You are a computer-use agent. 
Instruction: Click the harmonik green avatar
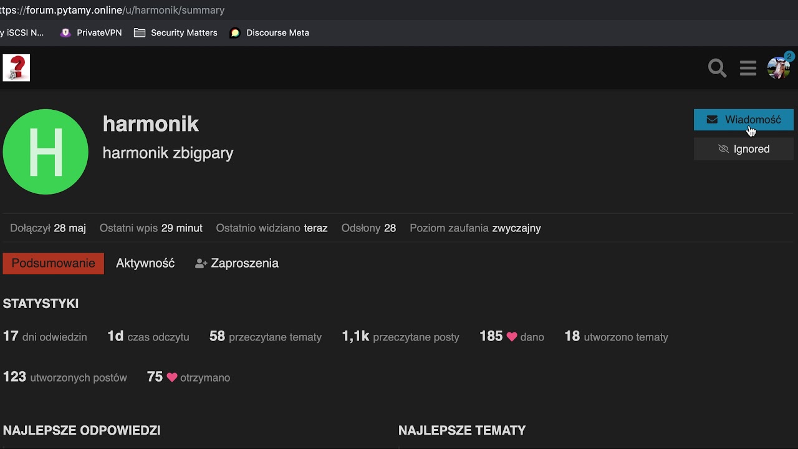tap(46, 152)
